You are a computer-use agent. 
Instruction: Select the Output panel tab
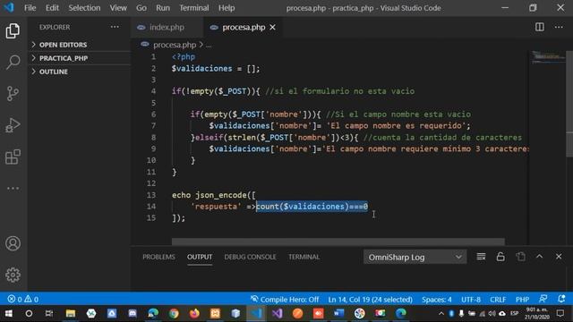click(x=200, y=257)
